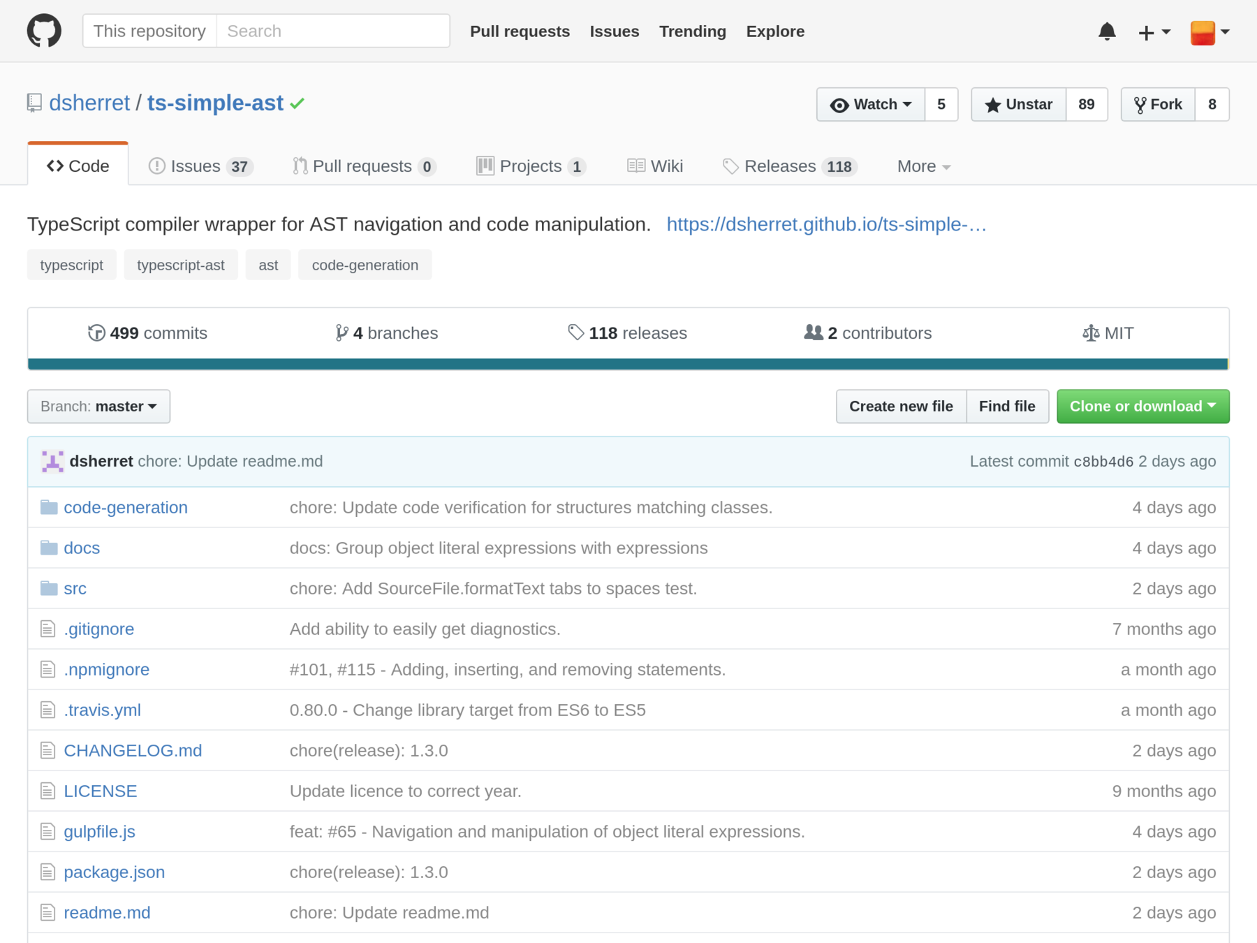Open the code-generation folder
Screen dimensions: 1257x943
(x=126, y=507)
